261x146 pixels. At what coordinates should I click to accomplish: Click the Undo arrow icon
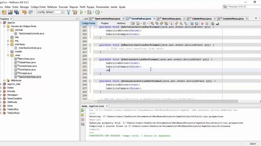[24, 12]
